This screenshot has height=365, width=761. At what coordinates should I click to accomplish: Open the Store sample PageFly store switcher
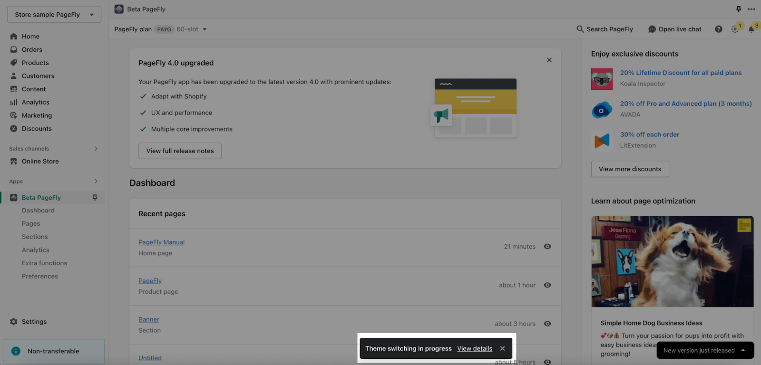pos(54,15)
